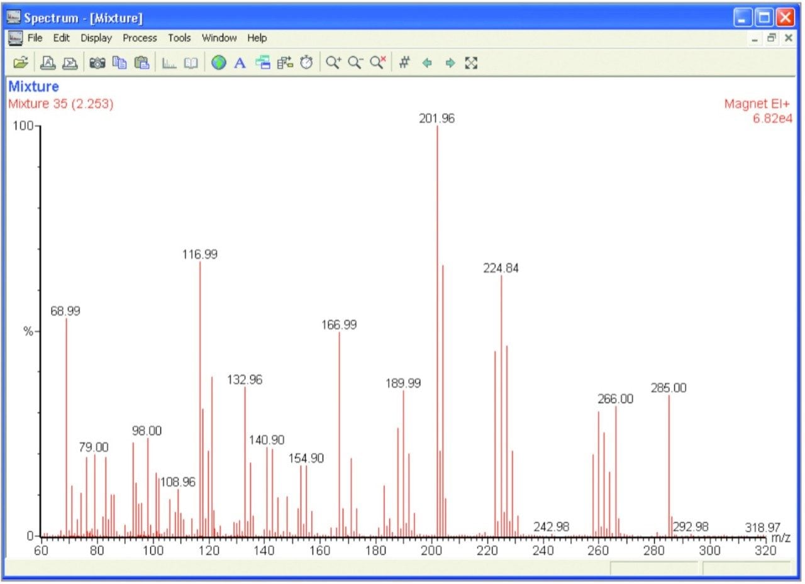The width and height of the screenshot is (805, 584).
Task: Select the peak label 318.97
Action: (763, 527)
